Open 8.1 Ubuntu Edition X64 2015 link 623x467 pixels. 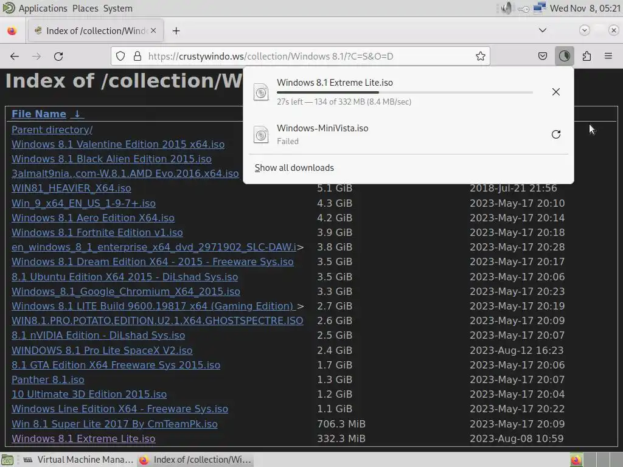click(125, 277)
